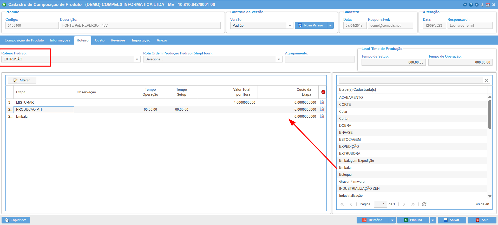Select Embalagem Expedição in registered stages
498x225 pixels.
tap(412, 160)
